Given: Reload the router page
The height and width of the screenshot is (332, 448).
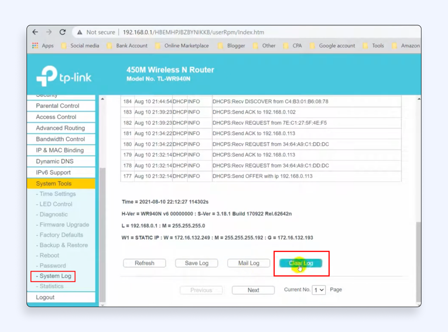Looking at the screenshot, I should (63, 32).
